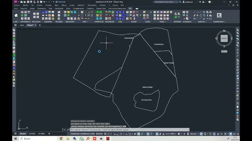The height and width of the screenshot is (141, 252).
Task: Open Google Chrome from the taskbar
Action: [61, 138]
